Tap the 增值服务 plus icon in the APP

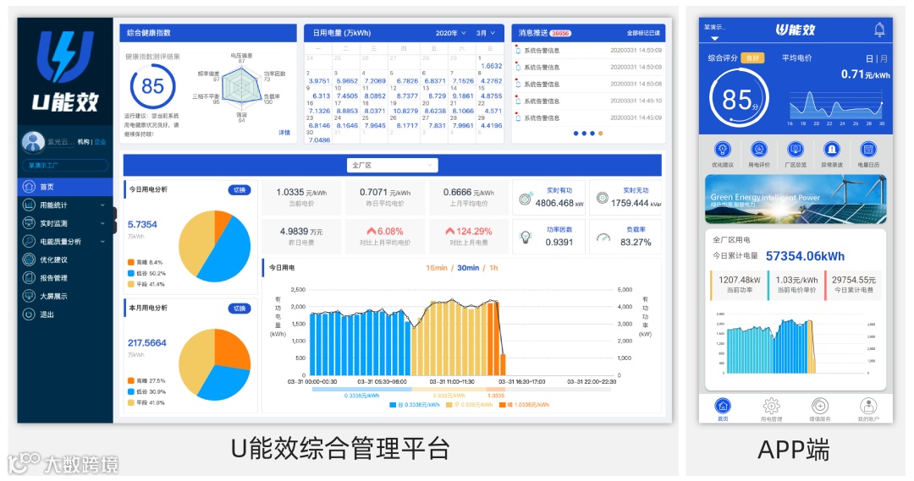819,405
